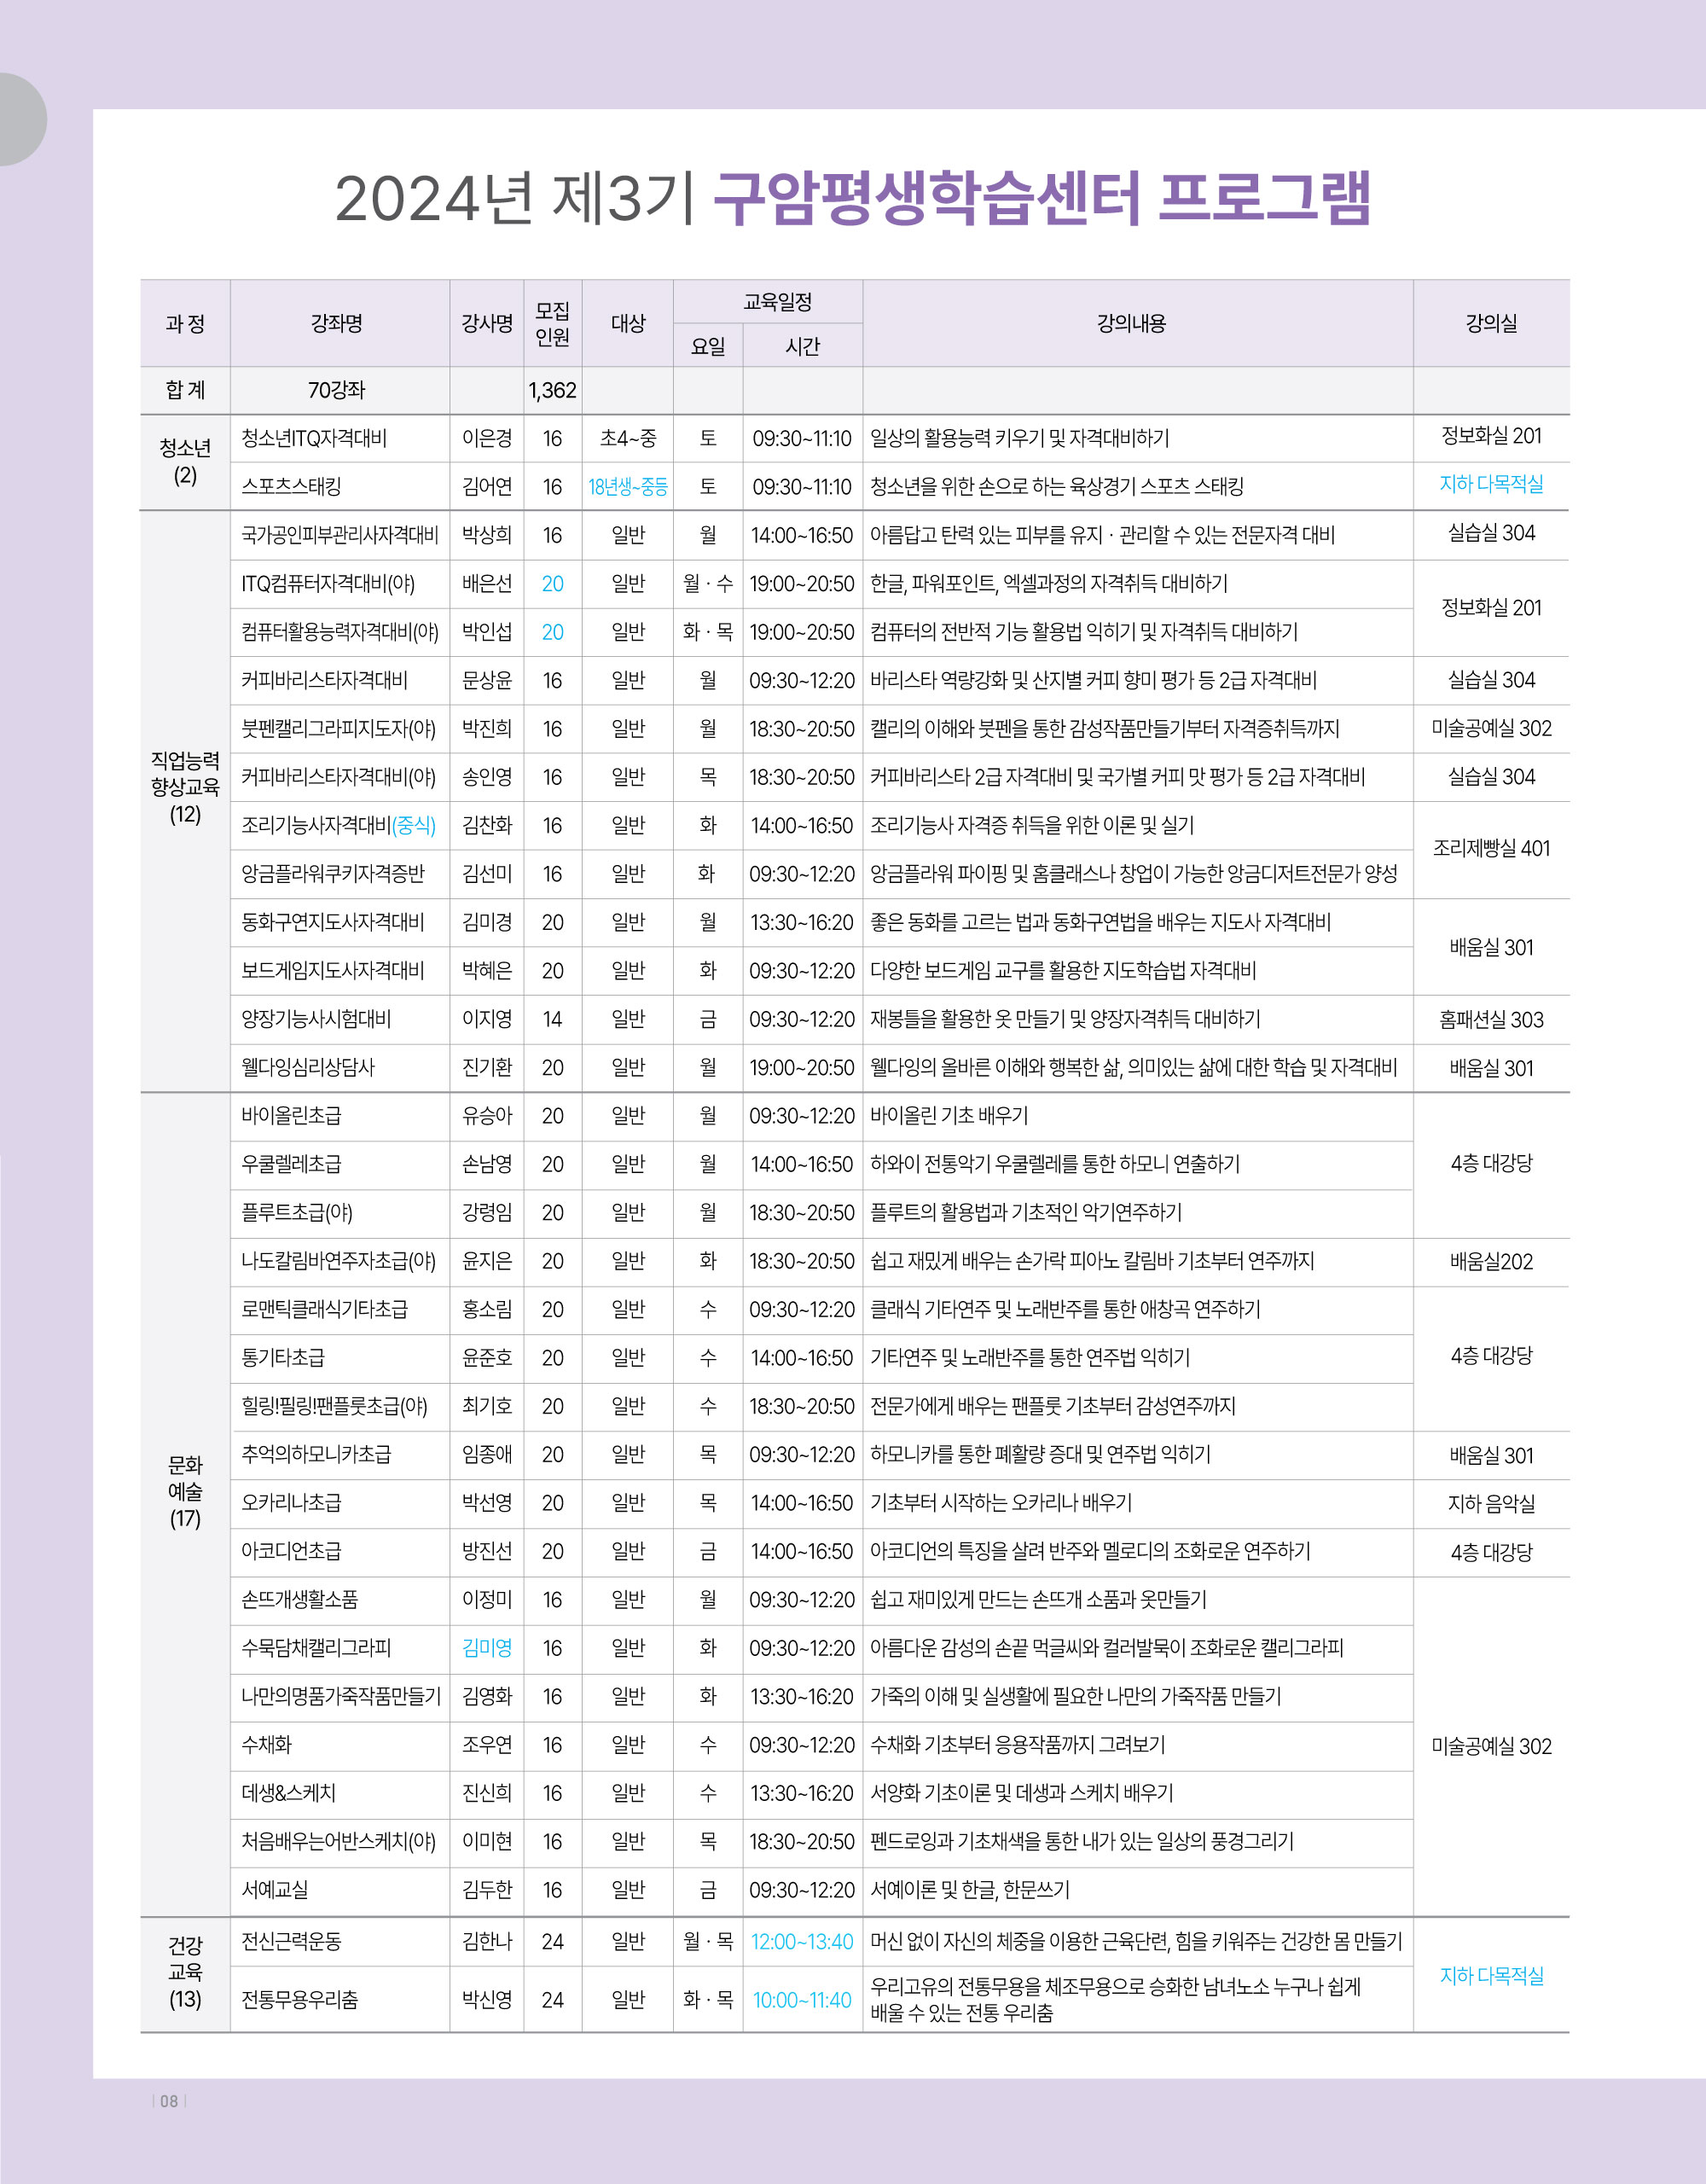Click the blue 18년생~중등 target cell
This screenshot has height=2184, width=1706.
[x=628, y=487]
